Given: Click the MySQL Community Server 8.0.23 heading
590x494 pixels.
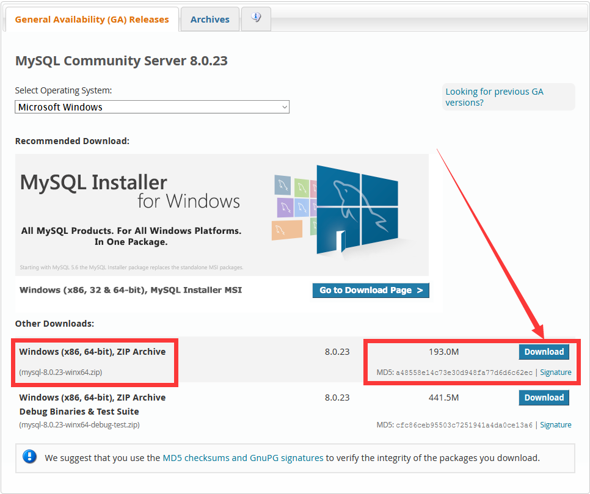Looking at the screenshot, I should click(x=121, y=60).
